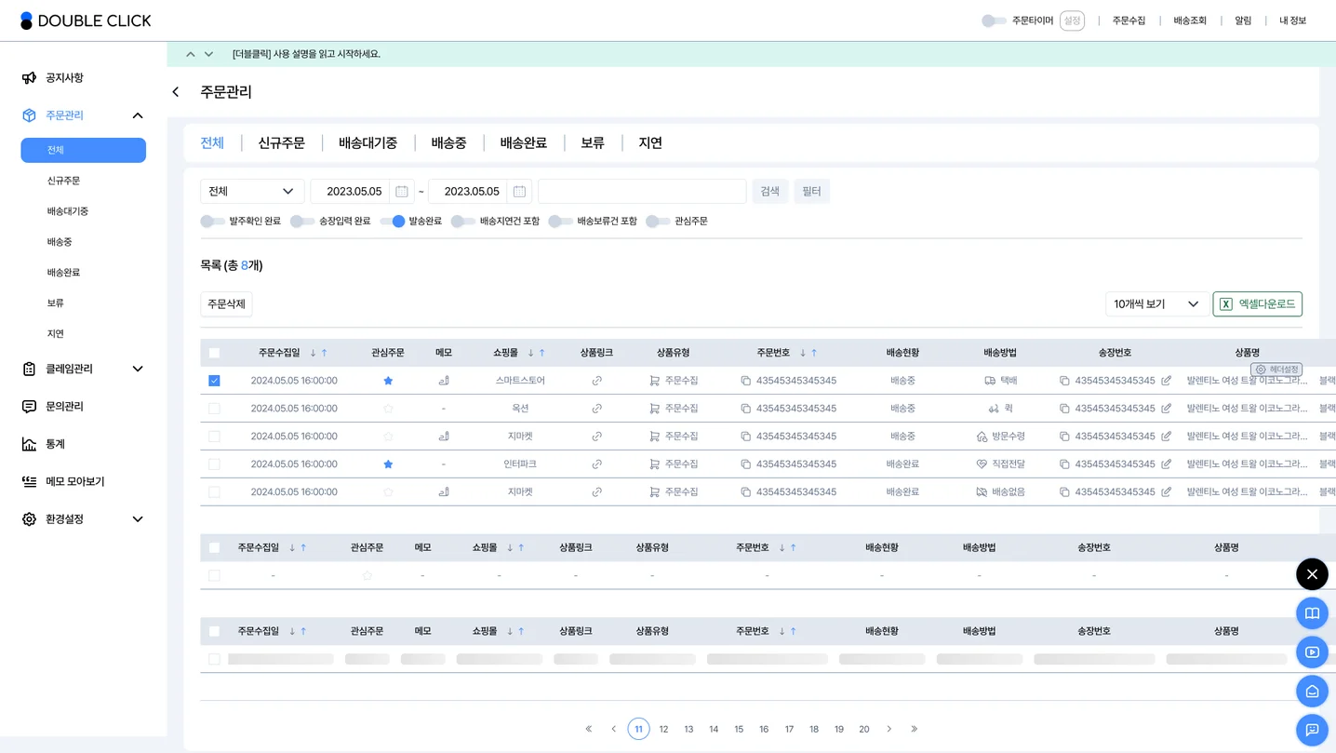Screen dimensions: 1336x753
Task: Enable the 관심주문 filter switch
Action: click(x=658, y=222)
